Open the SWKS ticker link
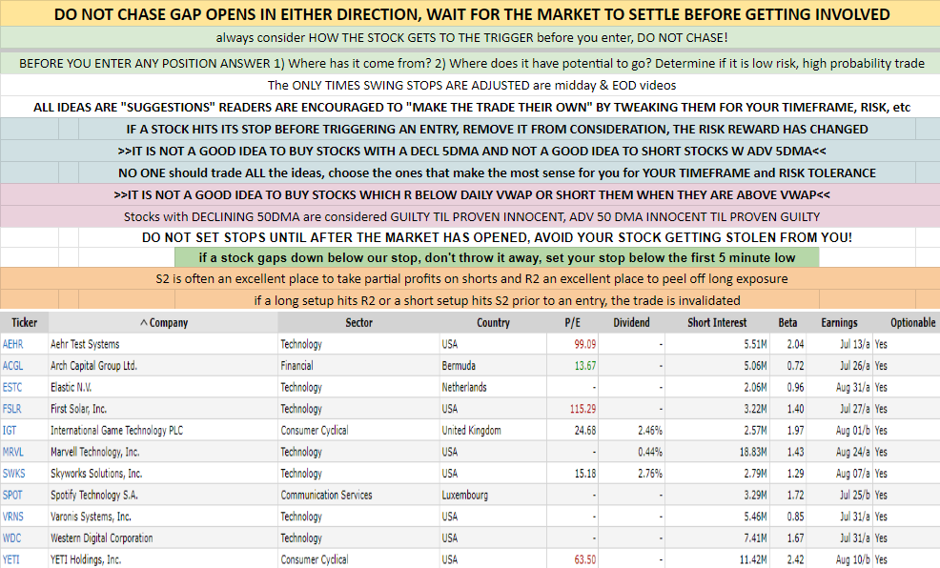Screen dimensions: 940x568 tap(13, 474)
